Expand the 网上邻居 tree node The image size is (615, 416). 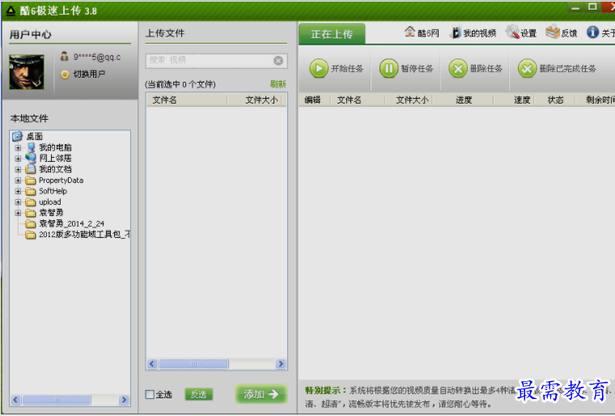[x=18, y=159]
